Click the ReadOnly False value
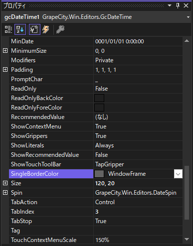 102,89
